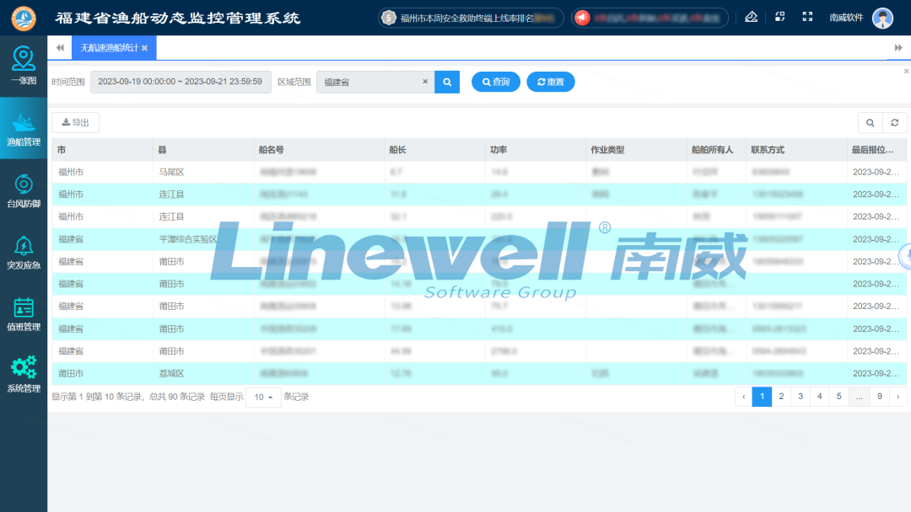This screenshot has width=911, height=512.
Task: Go to page 5
Action: tap(839, 397)
